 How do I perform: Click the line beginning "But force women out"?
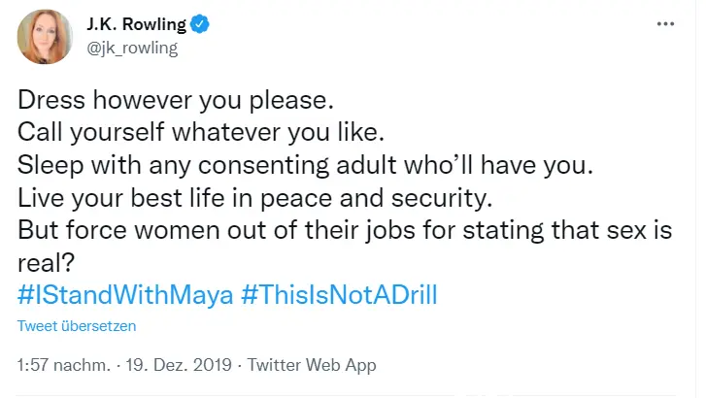tap(345, 230)
